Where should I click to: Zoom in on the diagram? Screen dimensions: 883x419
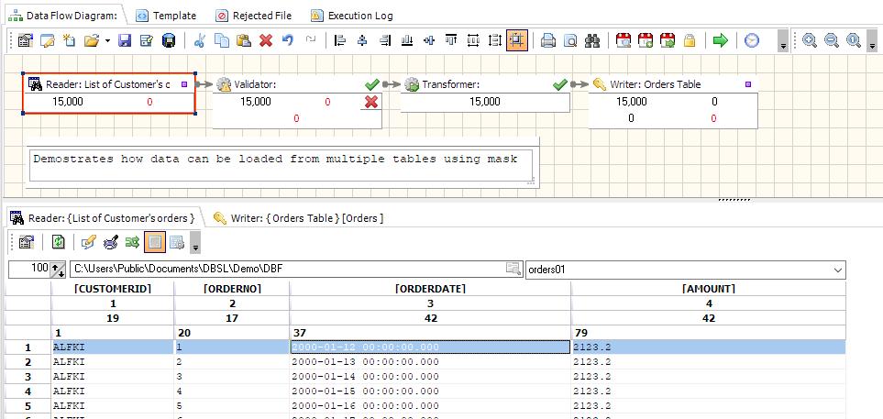click(x=810, y=40)
